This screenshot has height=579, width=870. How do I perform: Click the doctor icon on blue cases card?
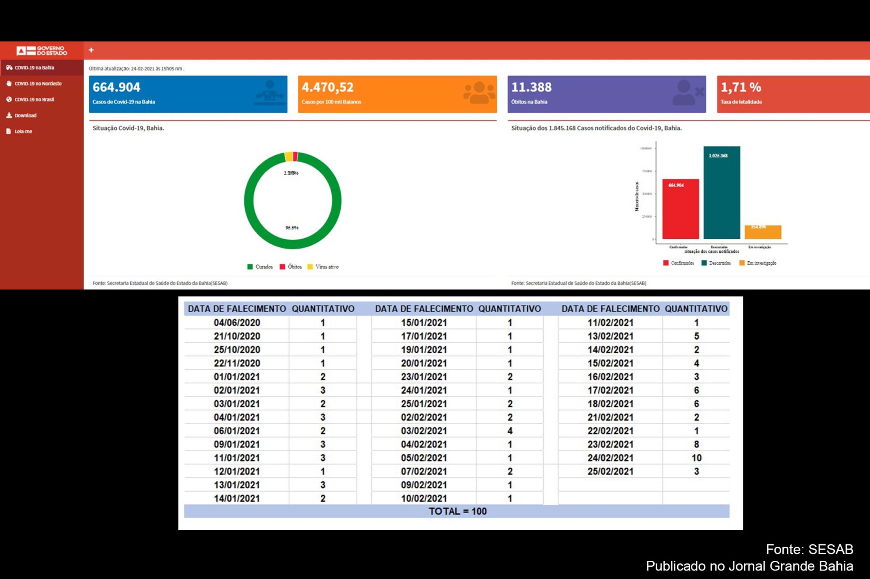pyautogui.click(x=270, y=93)
